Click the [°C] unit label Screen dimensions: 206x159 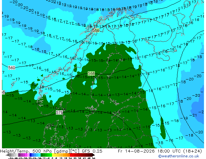(x=75, y=151)
